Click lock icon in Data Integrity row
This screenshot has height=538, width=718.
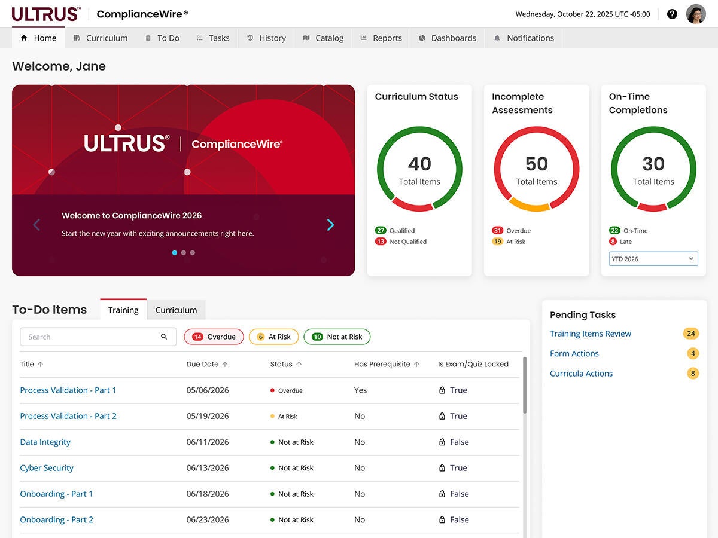coord(442,442)
